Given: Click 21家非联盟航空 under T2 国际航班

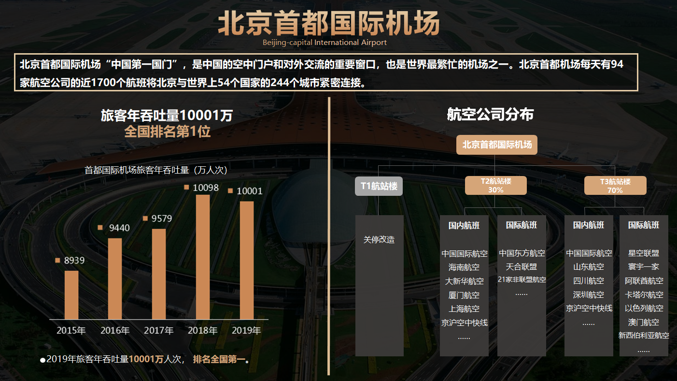Looking at the screenshot, I should [522, 279].
